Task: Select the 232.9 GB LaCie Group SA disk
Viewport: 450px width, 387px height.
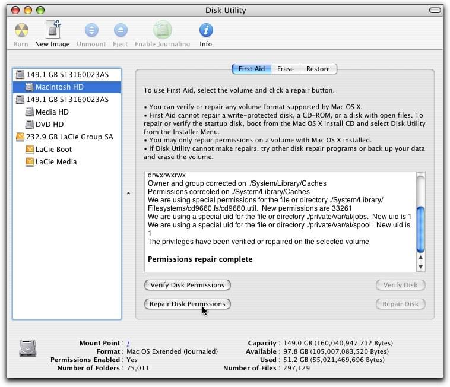Action: point(67,137)
